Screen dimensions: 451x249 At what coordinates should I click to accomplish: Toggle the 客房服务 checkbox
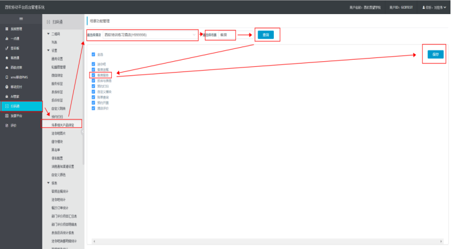click(x=93, y=75)
